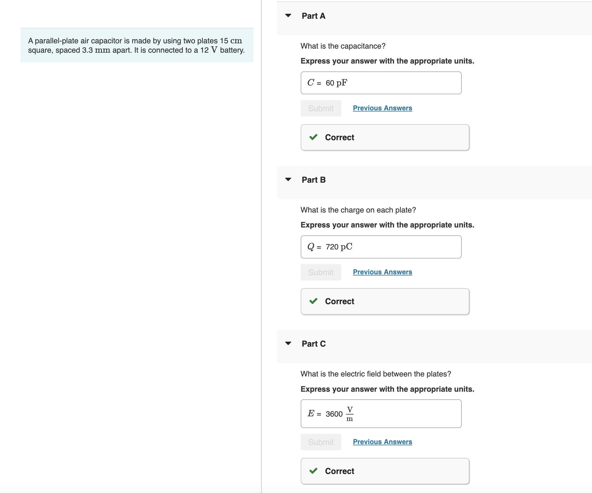This screenshot has height=493, width=592.
Task: Click the Submit button under electric field answer
Action: pyautogui.click(x=321, y=442)
